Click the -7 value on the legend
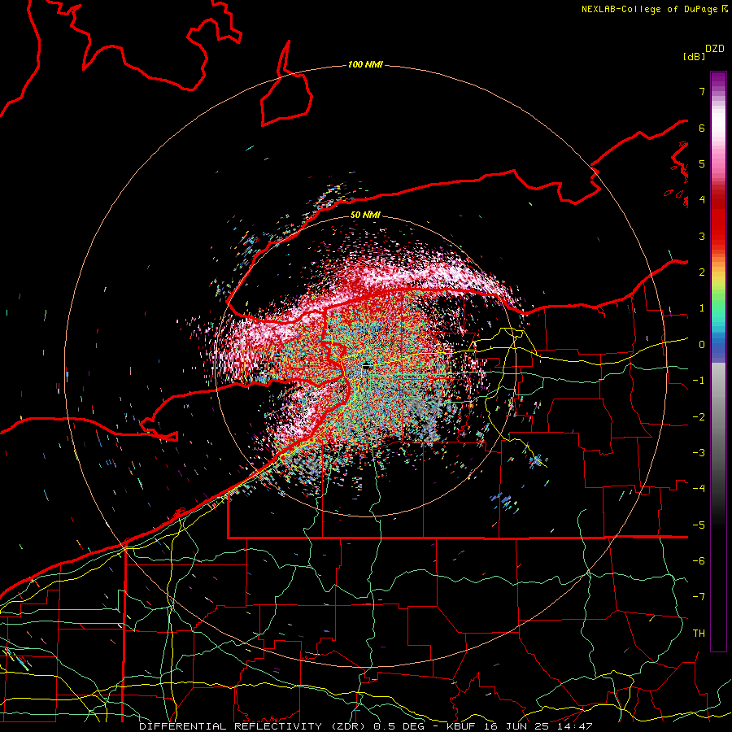 tap(699, 597)
